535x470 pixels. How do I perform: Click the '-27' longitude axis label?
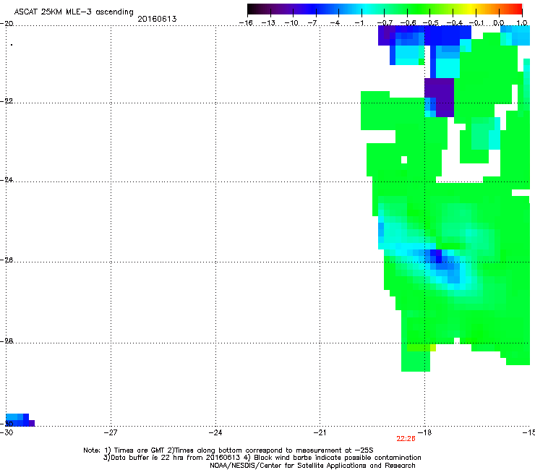111,433
